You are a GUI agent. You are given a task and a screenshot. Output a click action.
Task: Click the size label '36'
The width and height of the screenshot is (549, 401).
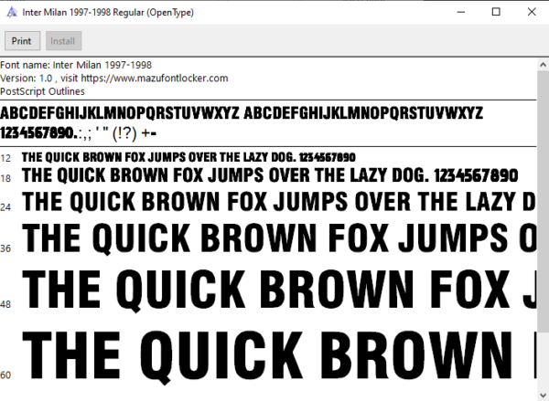5,248
